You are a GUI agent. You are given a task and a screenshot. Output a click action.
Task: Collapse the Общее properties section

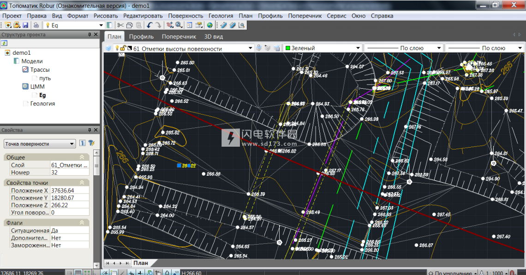point(82,157)
